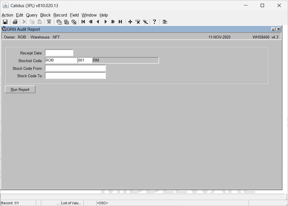Click the Execute Query toolbar icon

click(x=67, y=22)
